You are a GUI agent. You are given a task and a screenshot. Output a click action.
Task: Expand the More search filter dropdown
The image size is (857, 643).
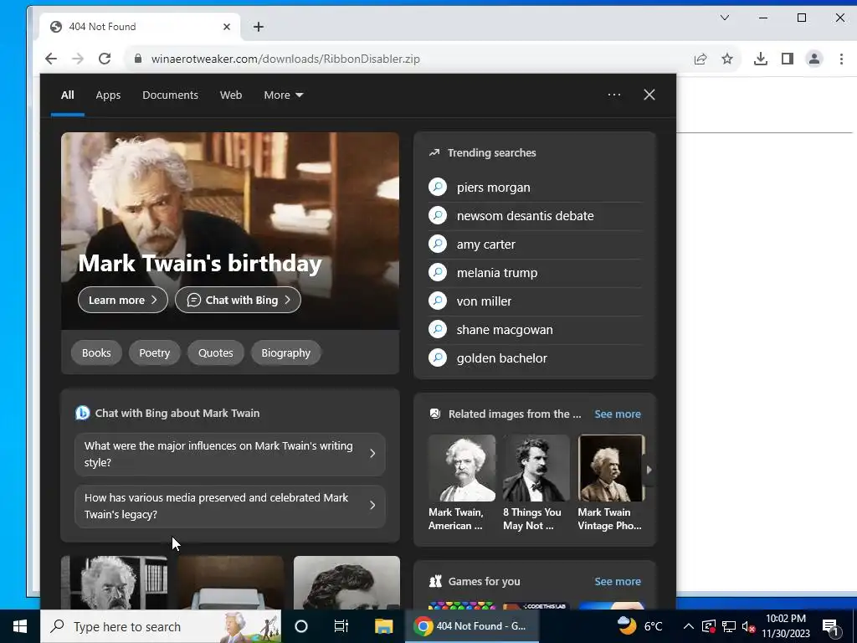coord(283,95)
